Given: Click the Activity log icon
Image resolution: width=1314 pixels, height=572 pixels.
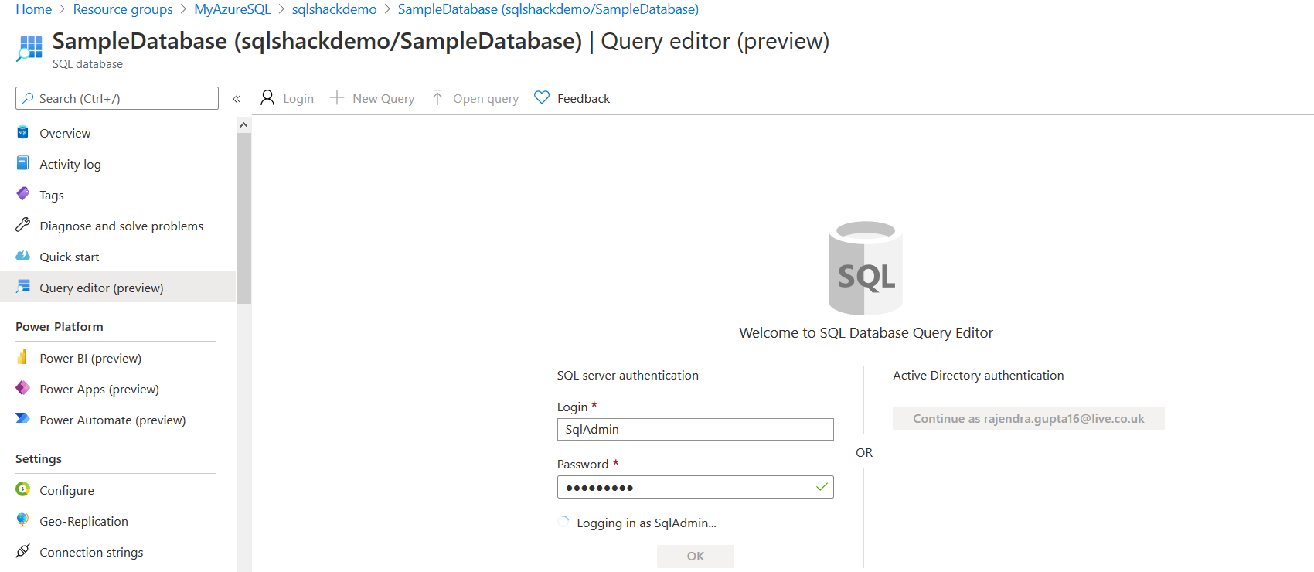Looking at the screenshot, I should (23, 164).
